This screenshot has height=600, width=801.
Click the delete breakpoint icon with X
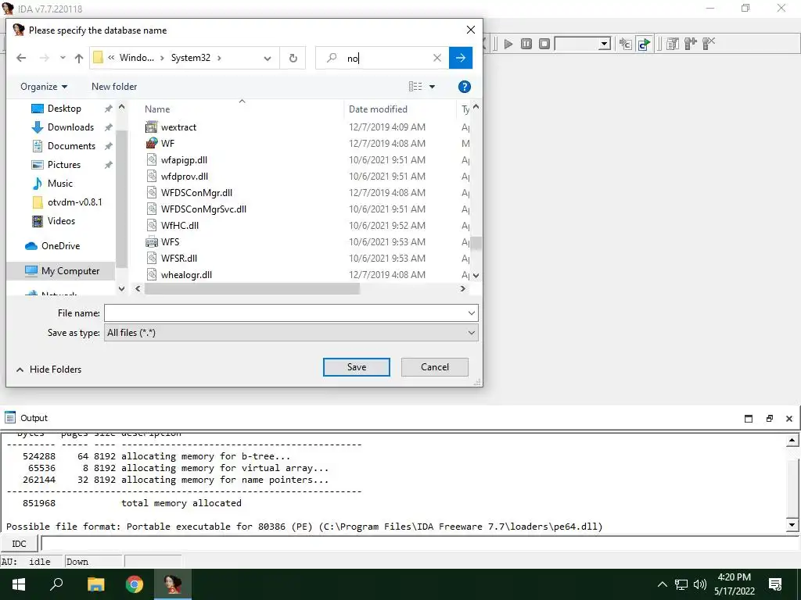(709, 44)
